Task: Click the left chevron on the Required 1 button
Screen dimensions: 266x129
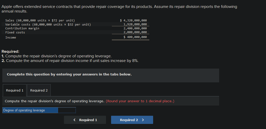Action: pos(74,120)
